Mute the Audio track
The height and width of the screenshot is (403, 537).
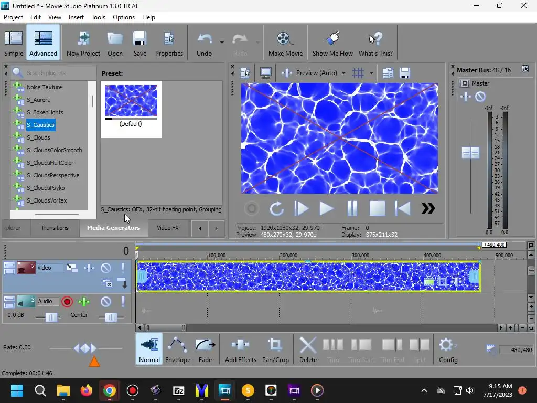105,302
